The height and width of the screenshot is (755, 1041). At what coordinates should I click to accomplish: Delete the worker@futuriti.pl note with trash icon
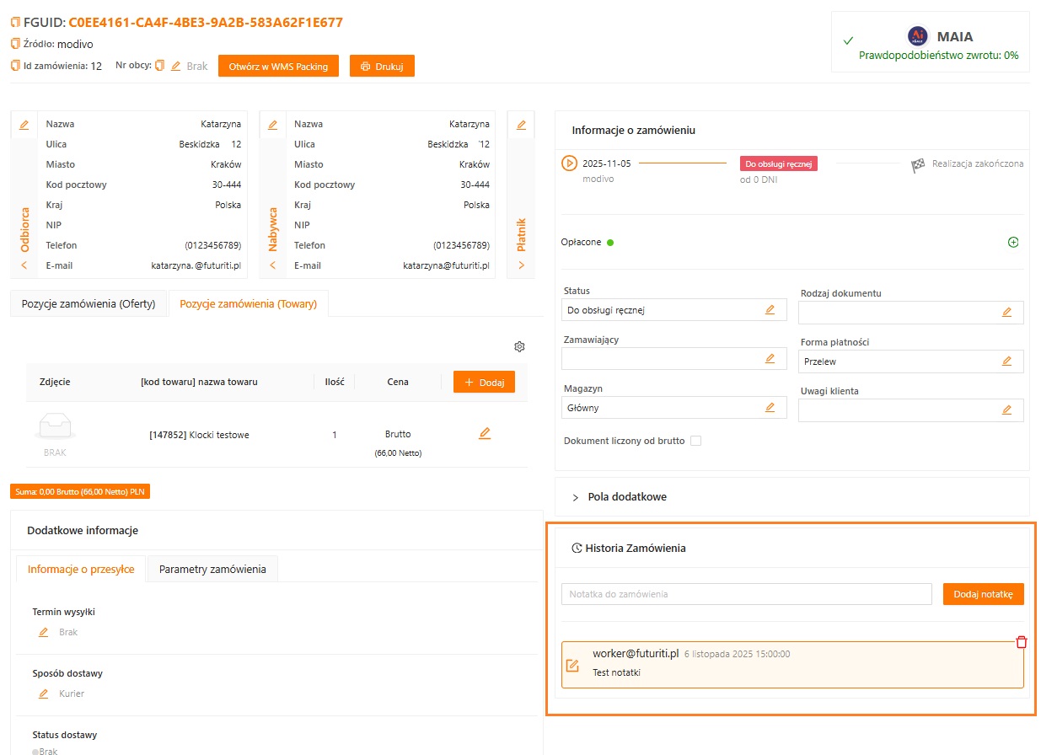point(1022,642)
